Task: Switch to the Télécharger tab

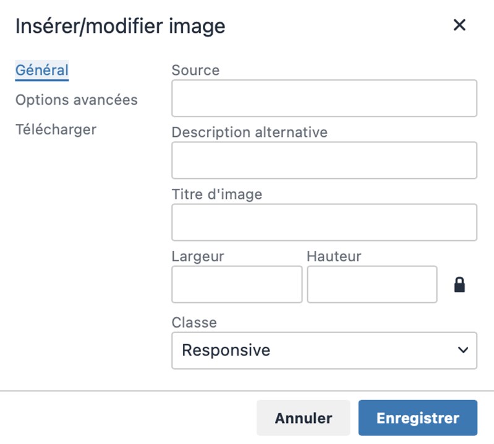Action: (x=56, y=129)
